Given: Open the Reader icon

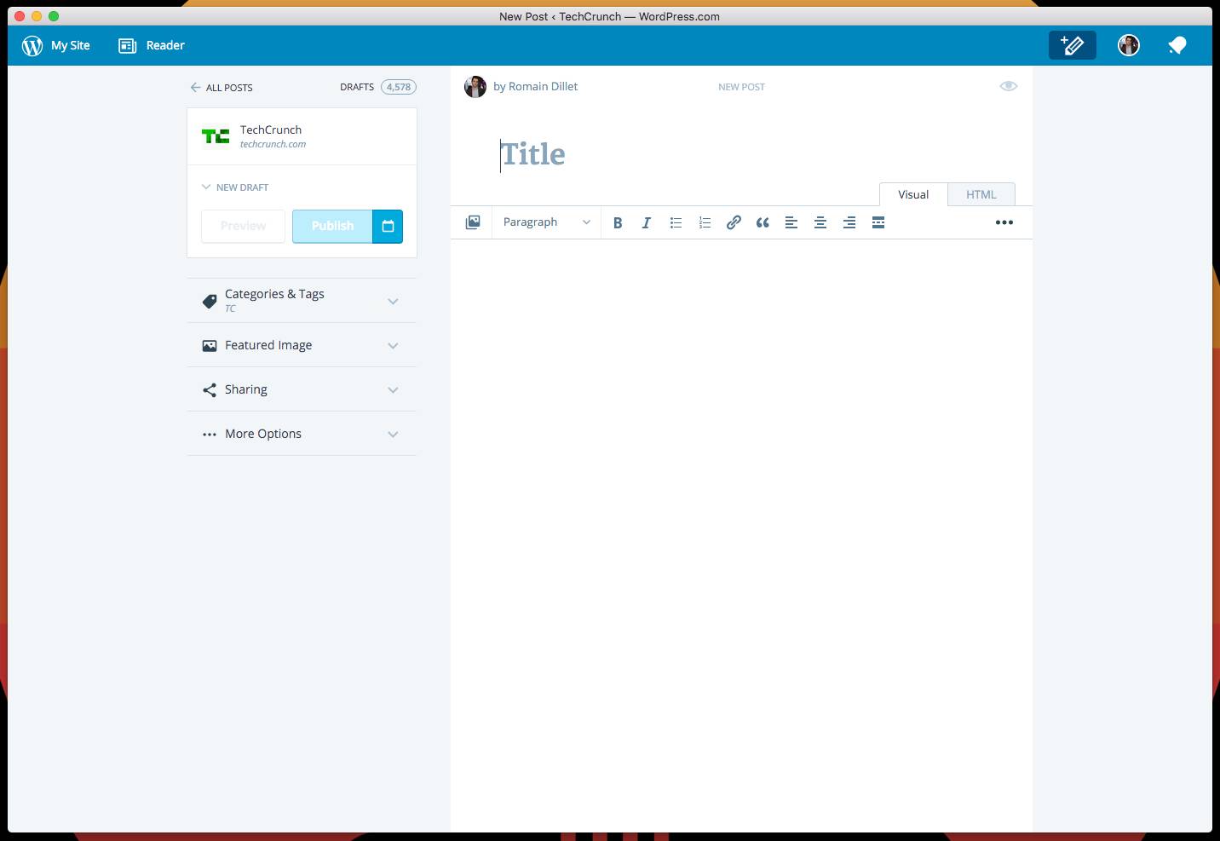Looking at the screenshot, I should [x=127, y=45].
